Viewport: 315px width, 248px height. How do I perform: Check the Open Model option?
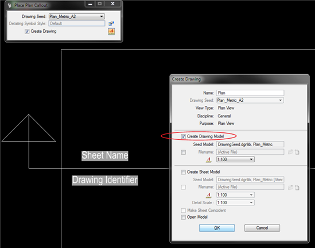tap(183, 217)
